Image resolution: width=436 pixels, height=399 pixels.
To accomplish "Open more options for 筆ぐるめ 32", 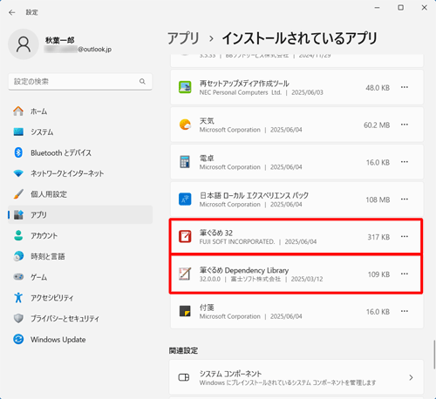I will tap(405, 236).
